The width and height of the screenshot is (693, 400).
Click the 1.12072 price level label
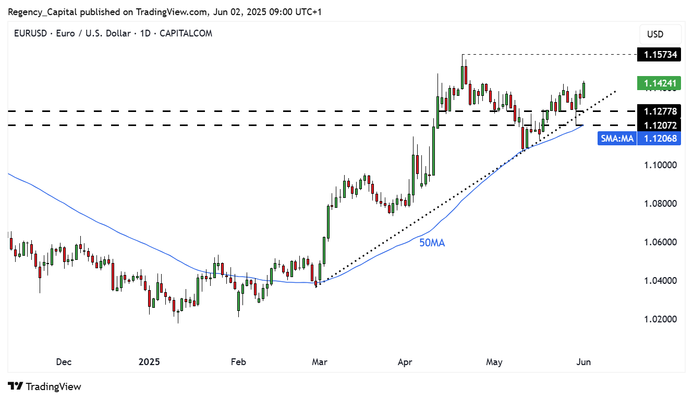[x=660, y=125]
